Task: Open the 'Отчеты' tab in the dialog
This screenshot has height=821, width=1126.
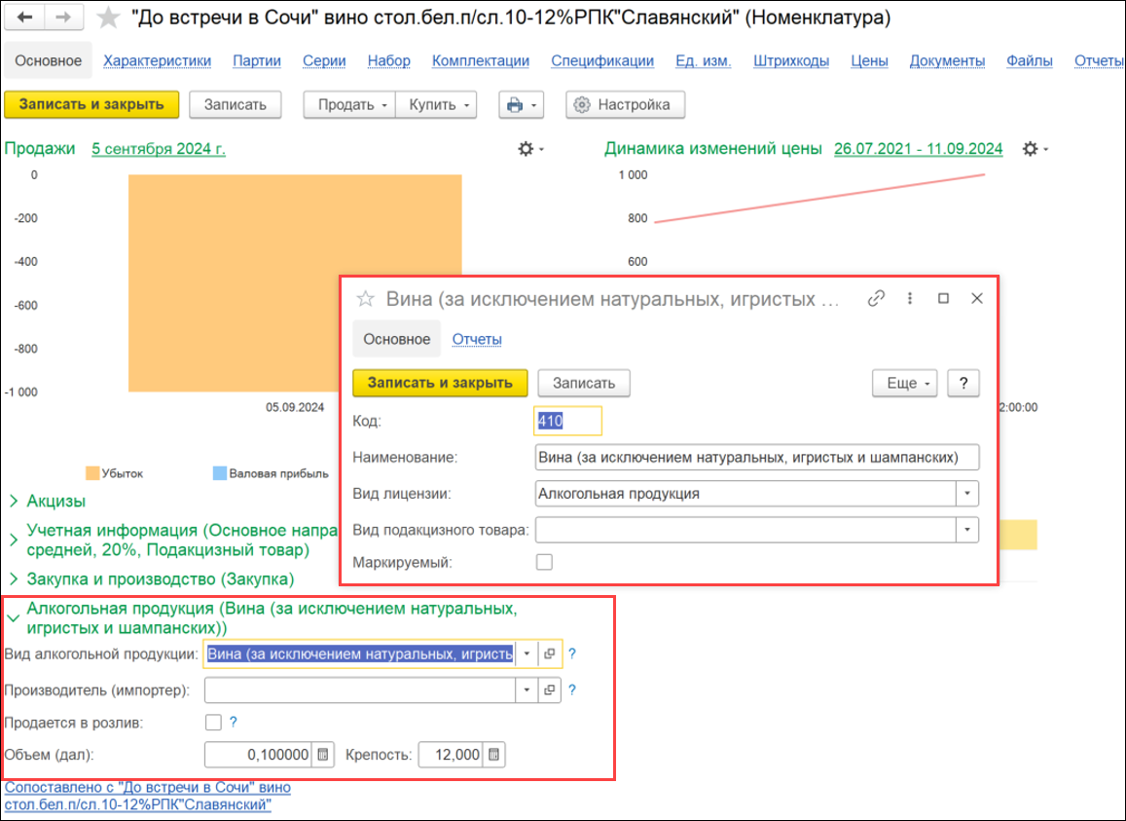Action: click(477, 339)
